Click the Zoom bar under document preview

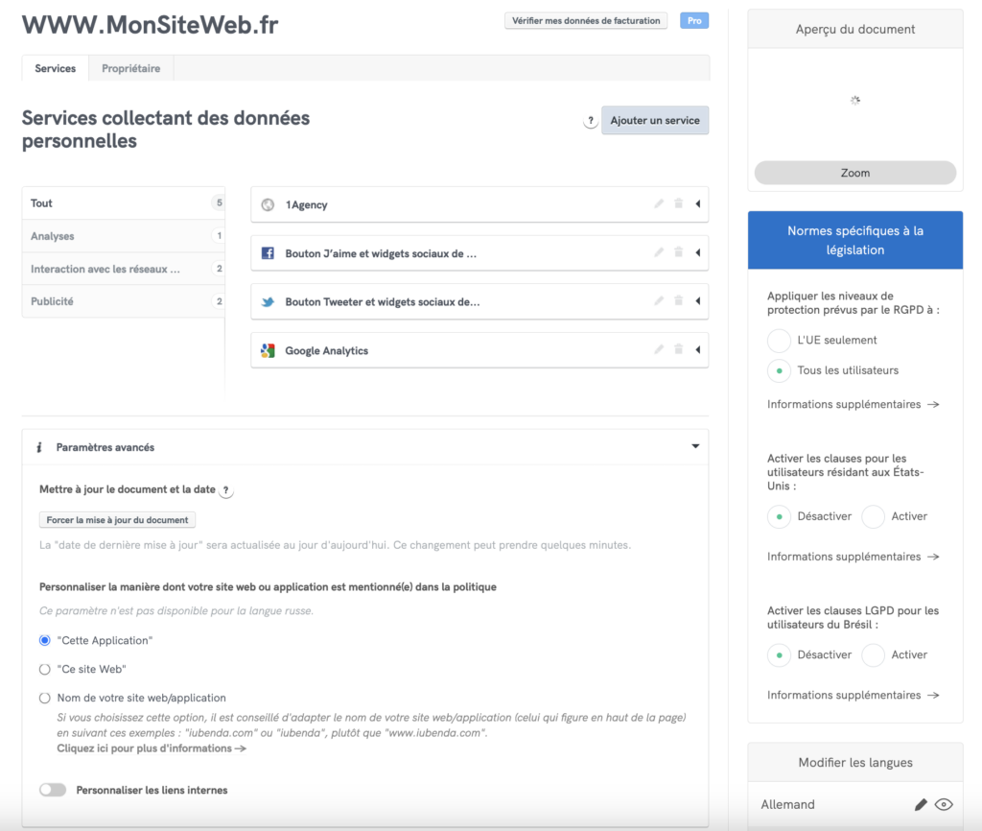coord(854,173)
